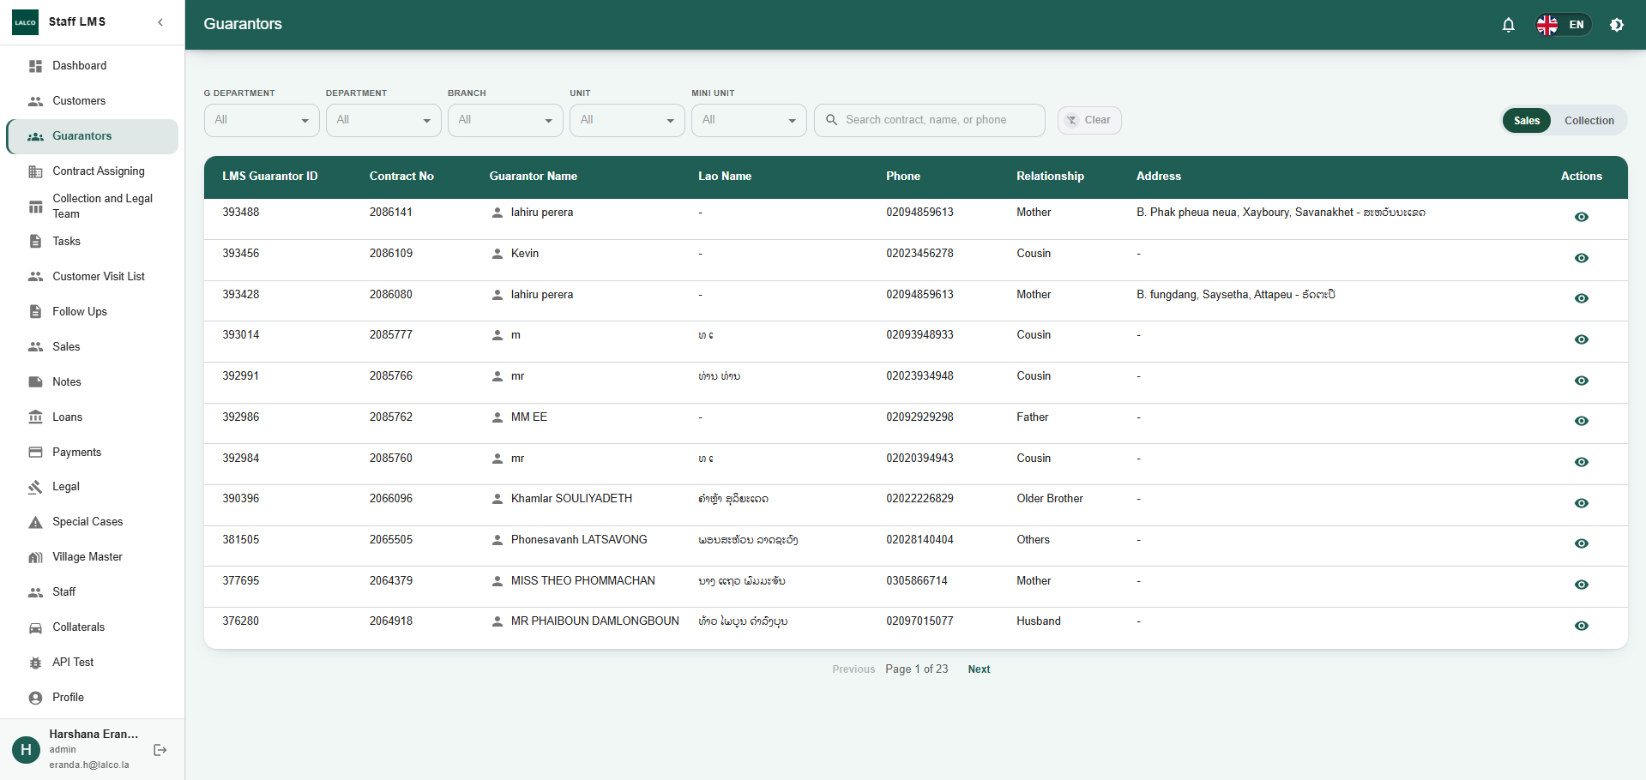
Task: Click the Clear filters button
Action: (x=1089, y=120)
